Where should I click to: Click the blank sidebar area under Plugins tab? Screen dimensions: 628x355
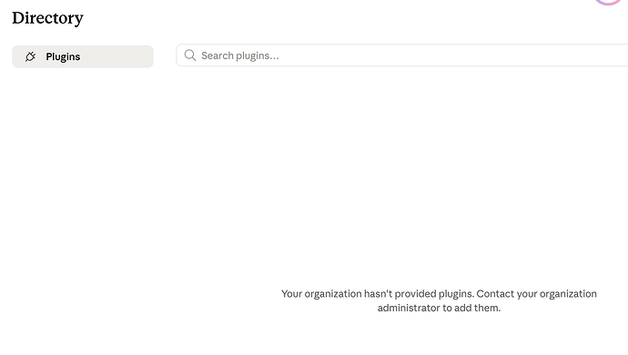coord(83,180)
